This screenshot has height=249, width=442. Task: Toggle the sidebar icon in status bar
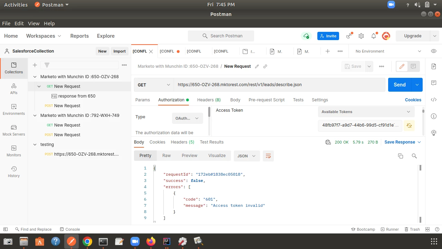point(5,229)
